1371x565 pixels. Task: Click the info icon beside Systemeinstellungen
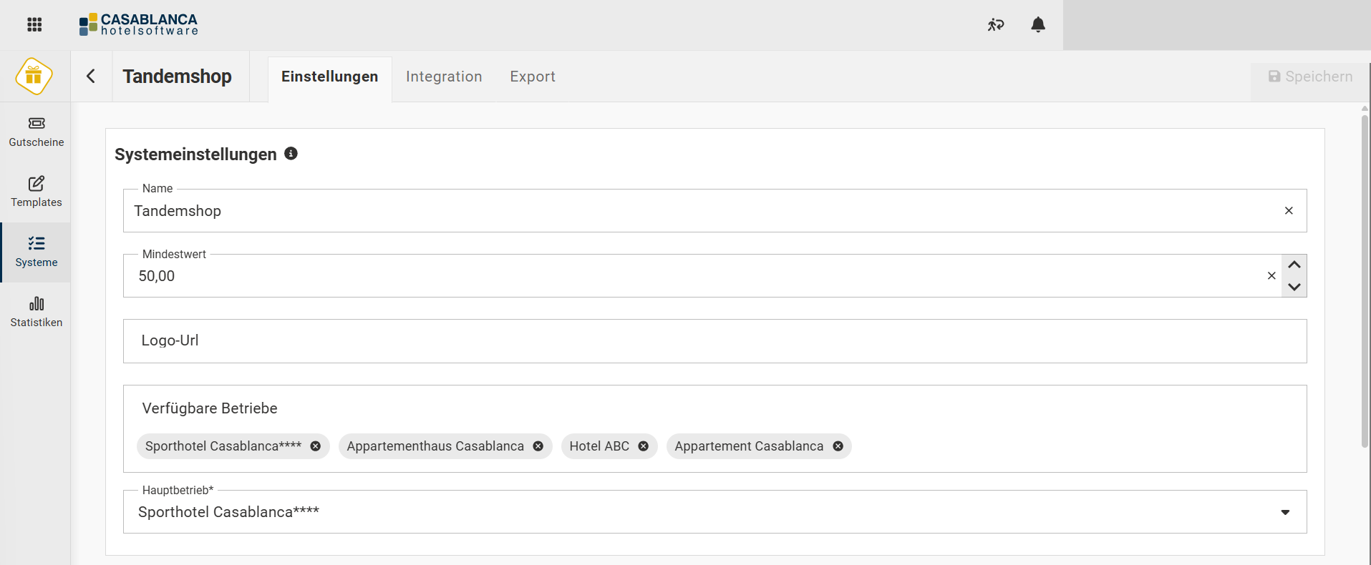pyautogui.click(x=291, y=154)
